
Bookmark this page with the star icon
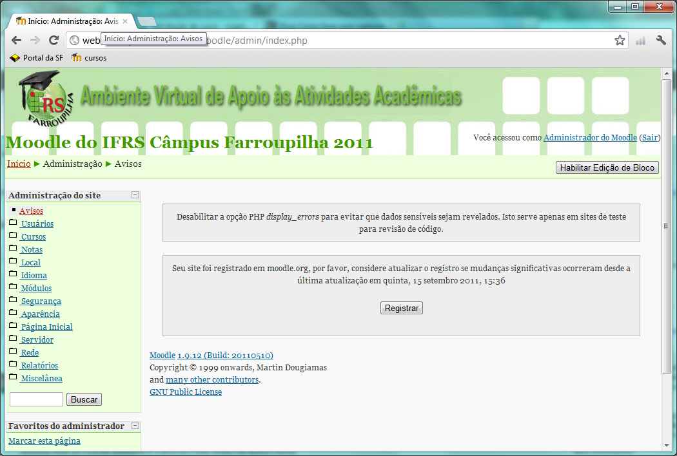(620, 41)
